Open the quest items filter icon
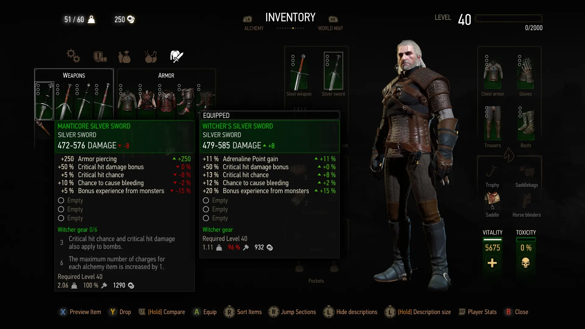 pyautogui.click(x=100, y=56)
